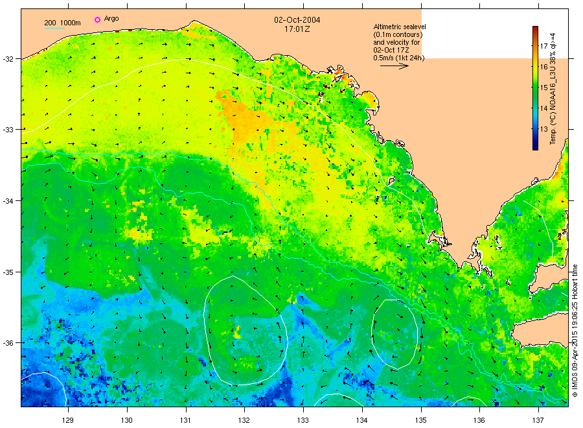Click latitude label -36
Viewport: 583px width, 428px height.
tap(8, 343)
